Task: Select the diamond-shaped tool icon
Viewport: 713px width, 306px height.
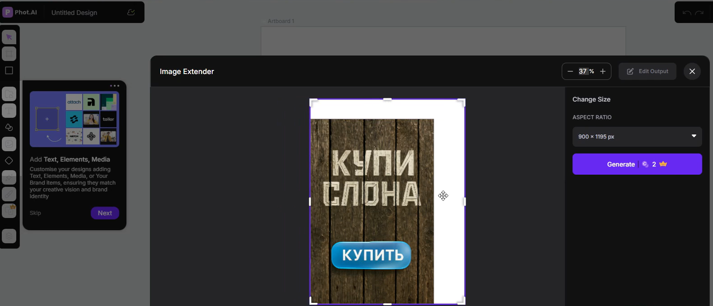Action: tap(9, 161)
